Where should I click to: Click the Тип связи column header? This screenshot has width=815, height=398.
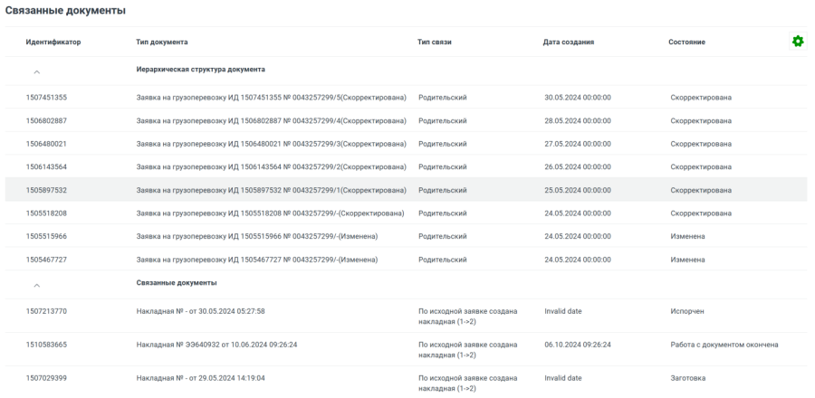click(435, 43)
